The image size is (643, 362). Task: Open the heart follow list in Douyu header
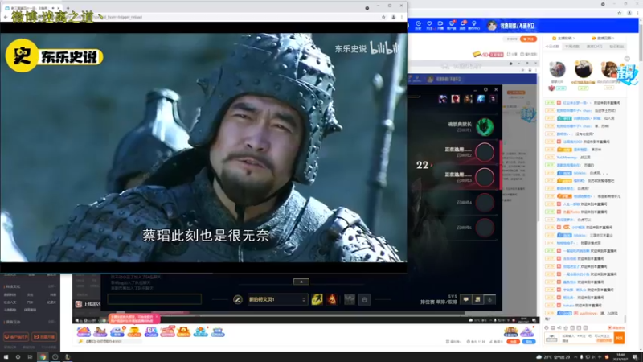pyautogui.click(x=429, y=26)
